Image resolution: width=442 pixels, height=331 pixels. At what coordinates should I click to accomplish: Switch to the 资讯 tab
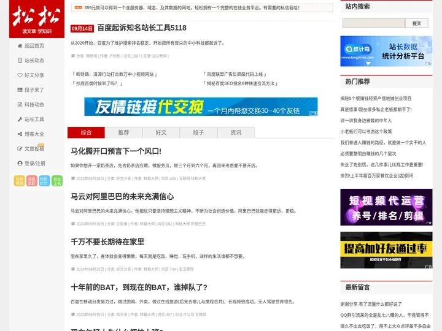236,132
